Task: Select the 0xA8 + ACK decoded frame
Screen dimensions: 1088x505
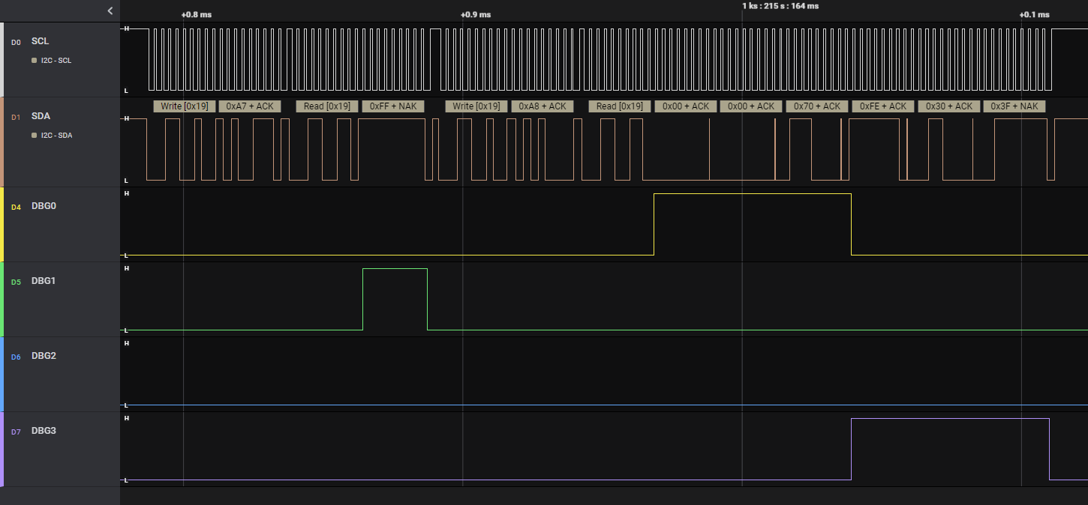Action: (542, 106)
